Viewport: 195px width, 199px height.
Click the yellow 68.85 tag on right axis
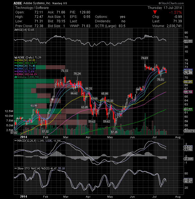188,82
